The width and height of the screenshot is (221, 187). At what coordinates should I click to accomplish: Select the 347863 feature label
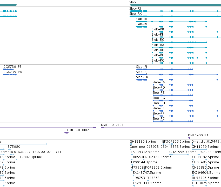point(153,178)
